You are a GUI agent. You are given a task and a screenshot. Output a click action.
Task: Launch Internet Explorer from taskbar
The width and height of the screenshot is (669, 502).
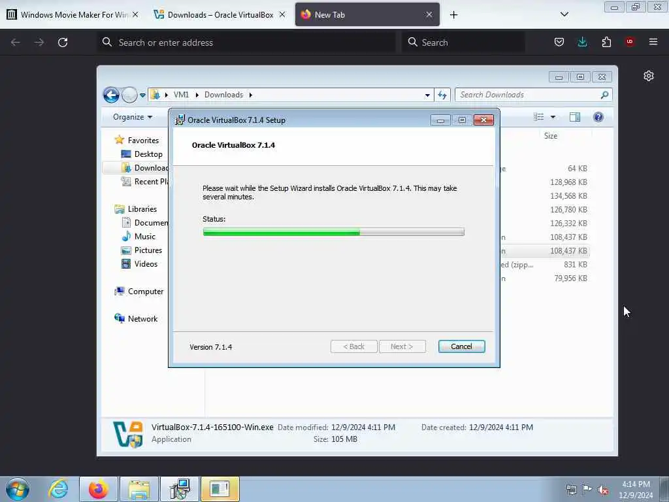58,489
